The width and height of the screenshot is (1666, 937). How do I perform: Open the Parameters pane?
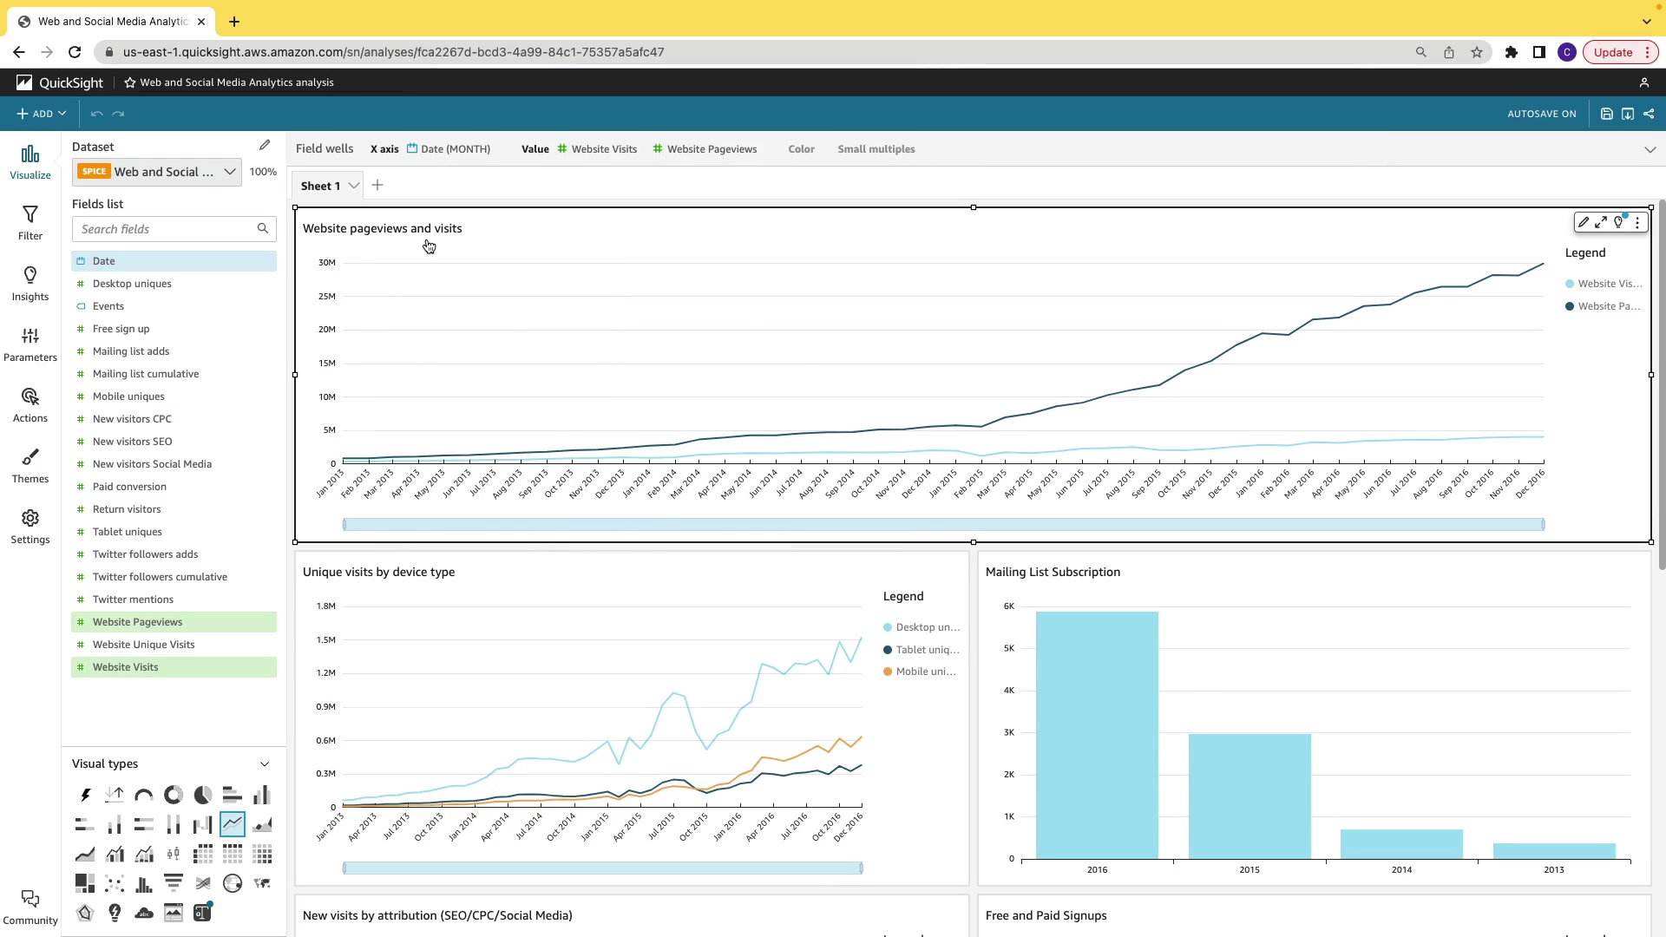30,344
